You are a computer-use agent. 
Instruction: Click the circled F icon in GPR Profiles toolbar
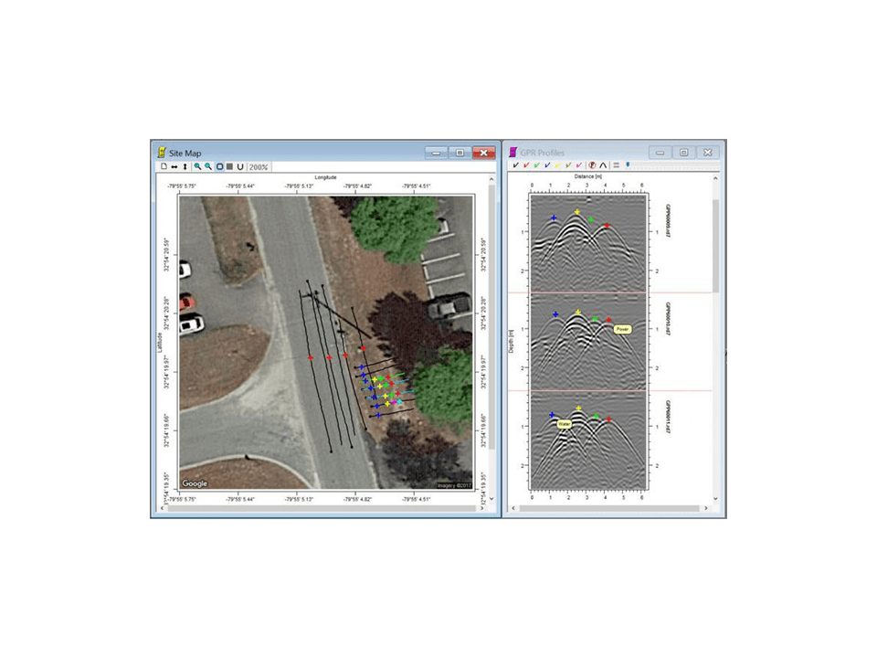pyautogui.click(x=592, y=165)
